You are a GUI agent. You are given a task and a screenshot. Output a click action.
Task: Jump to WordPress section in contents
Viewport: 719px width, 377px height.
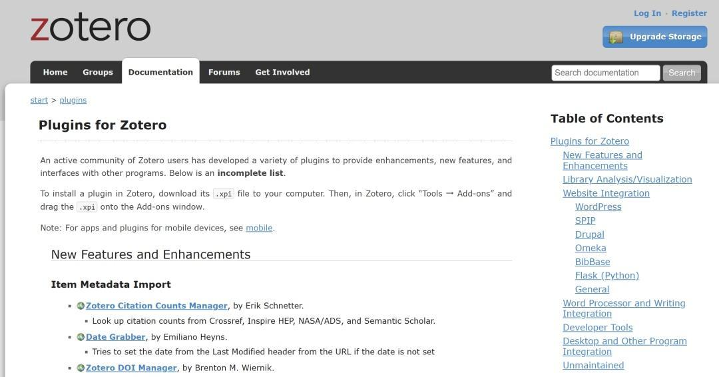[598, 206]
